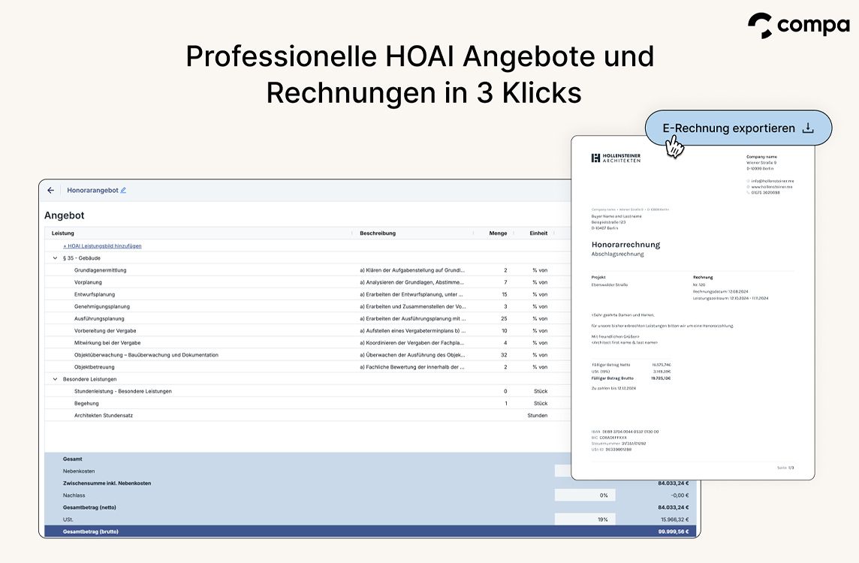Select the Beschreibung column header
859x563 pixels.
pyautogui.click(x=378, y=233)
